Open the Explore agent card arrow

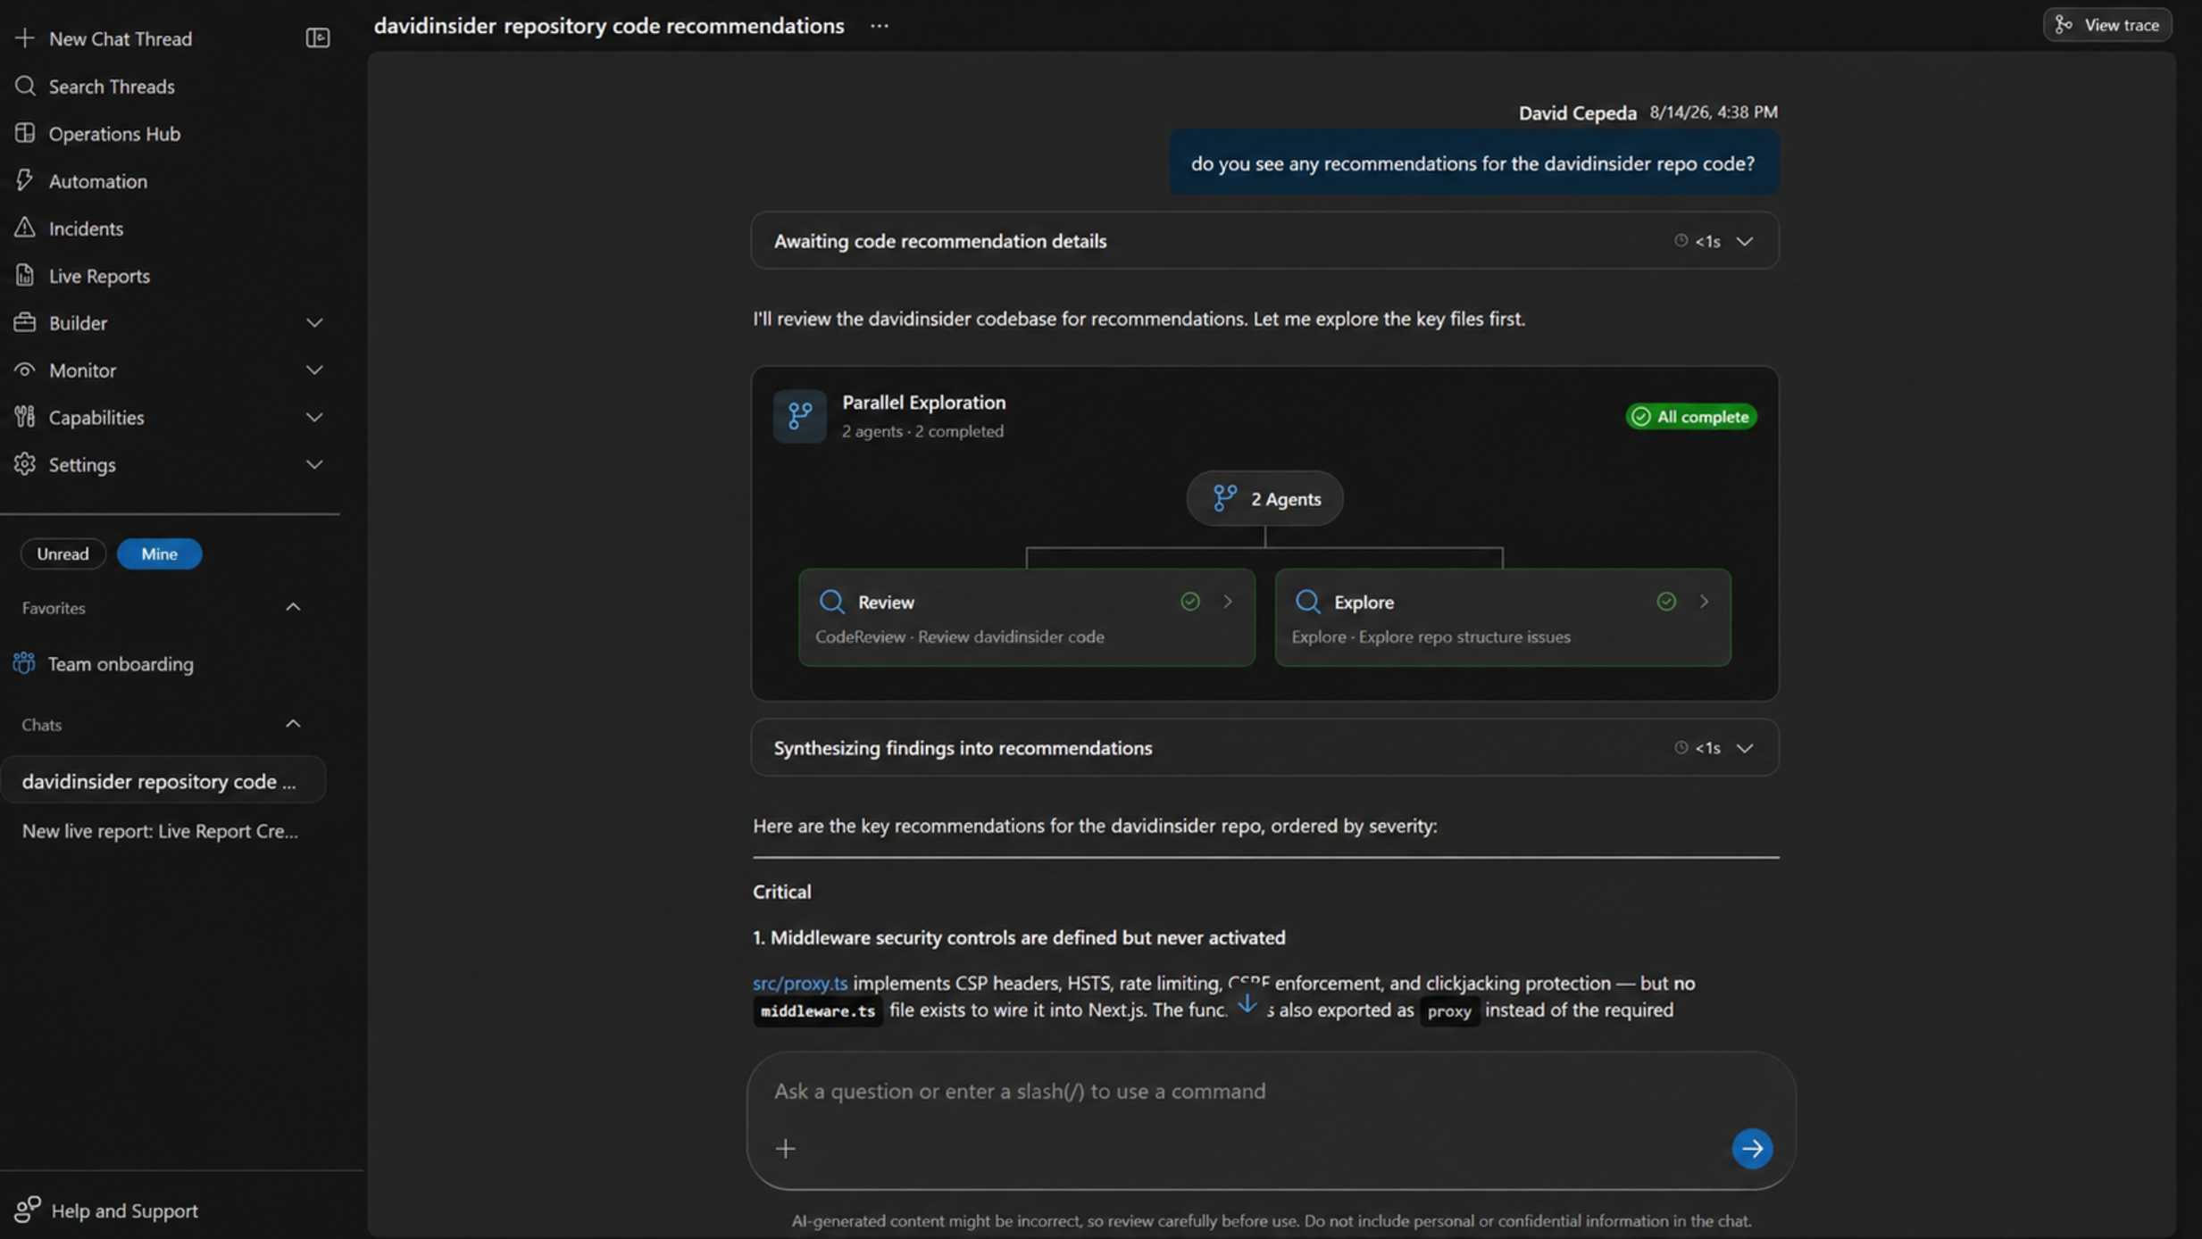pyautogui.click(x=1704, y=602)
